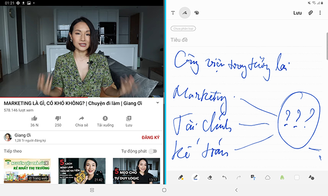Select the keyboard text input mode in Notes

pos(173,13)
